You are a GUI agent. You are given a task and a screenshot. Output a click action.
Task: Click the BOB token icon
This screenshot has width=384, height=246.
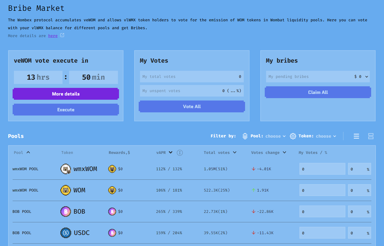point(66,212)
